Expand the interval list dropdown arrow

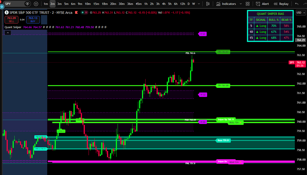pyautogui.click(x=199, y=4)
